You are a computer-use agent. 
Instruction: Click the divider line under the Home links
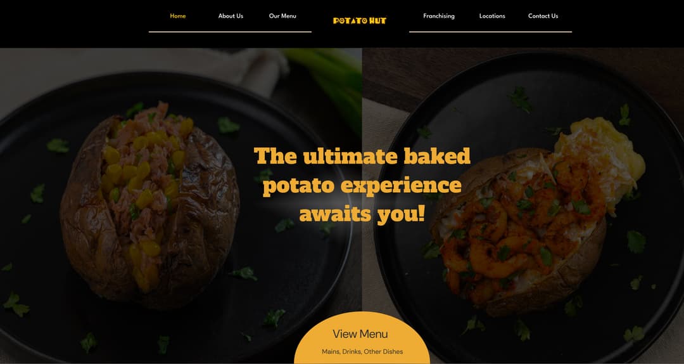231,32
